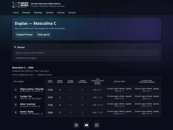This screenshot has width=173, height=130.
Task: Expand the Eventos dropdown menu
Action: point(26,13)
